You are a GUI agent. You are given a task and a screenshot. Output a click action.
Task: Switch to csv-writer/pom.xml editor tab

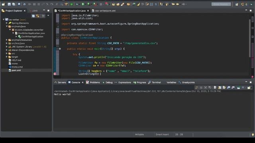point(104,11)
